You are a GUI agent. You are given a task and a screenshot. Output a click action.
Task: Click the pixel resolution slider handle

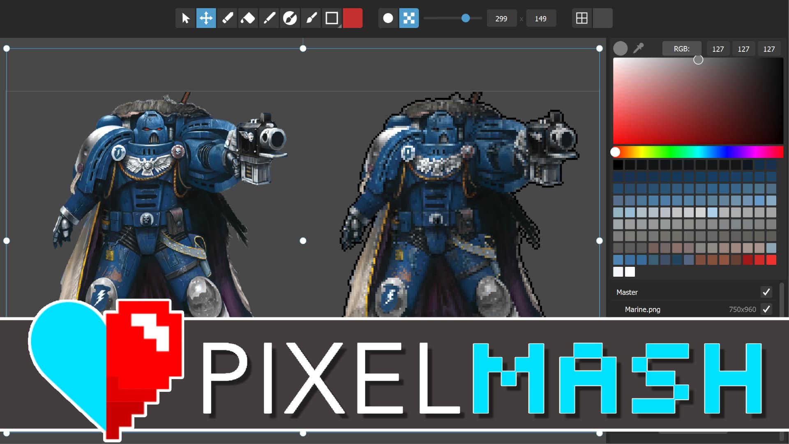(466, 18)
